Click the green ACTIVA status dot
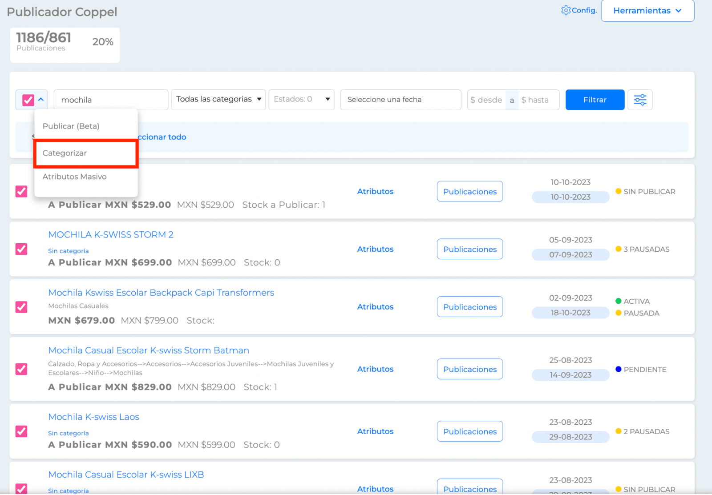Screen dimensions: 712x495 coord(618,301)
